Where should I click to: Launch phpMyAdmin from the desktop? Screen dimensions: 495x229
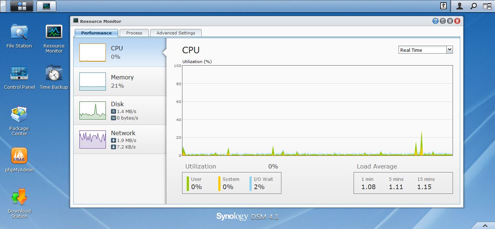point(19,157)
